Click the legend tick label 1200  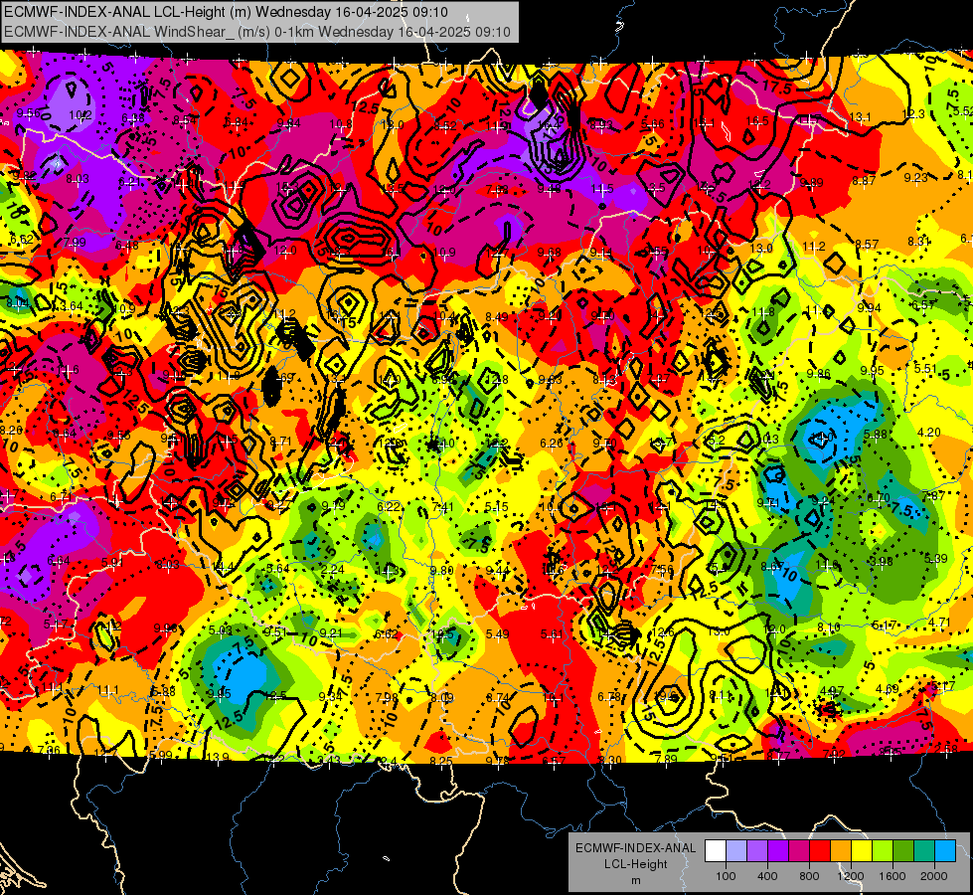(851, 876)
